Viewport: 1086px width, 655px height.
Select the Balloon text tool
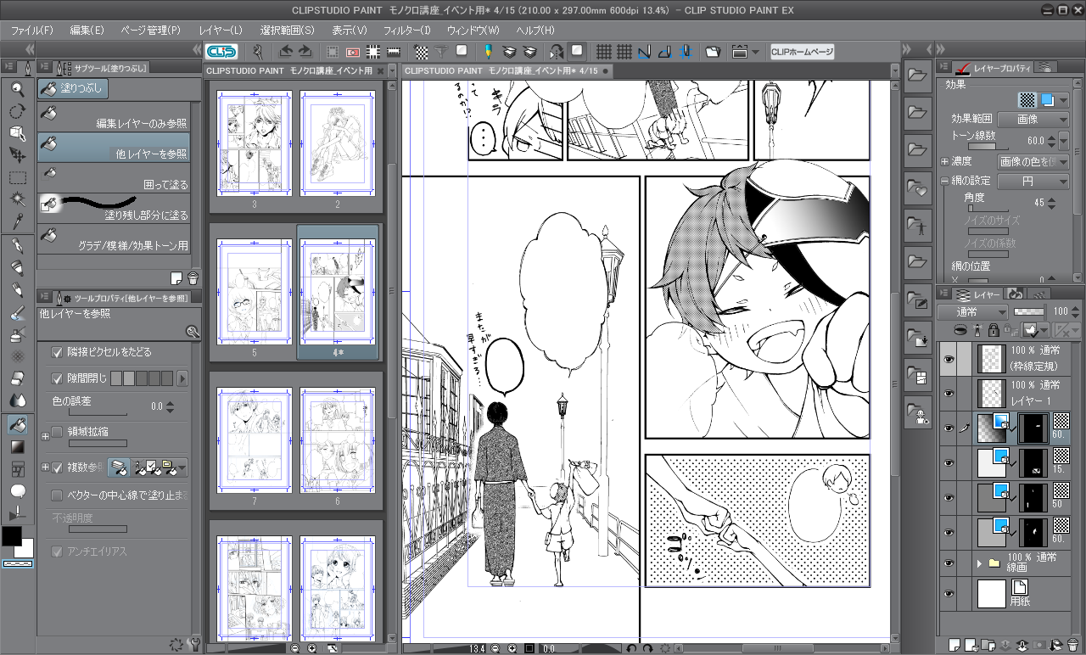pyautogui.click(x=17, y=491)
